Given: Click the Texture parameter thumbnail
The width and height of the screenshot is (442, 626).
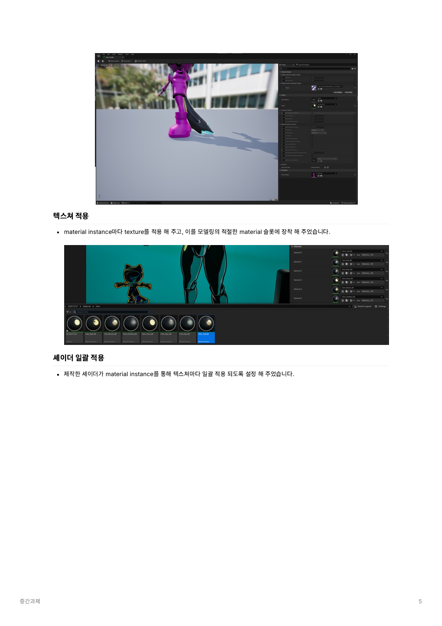Looking at the screenshot, I should [314, 88].
